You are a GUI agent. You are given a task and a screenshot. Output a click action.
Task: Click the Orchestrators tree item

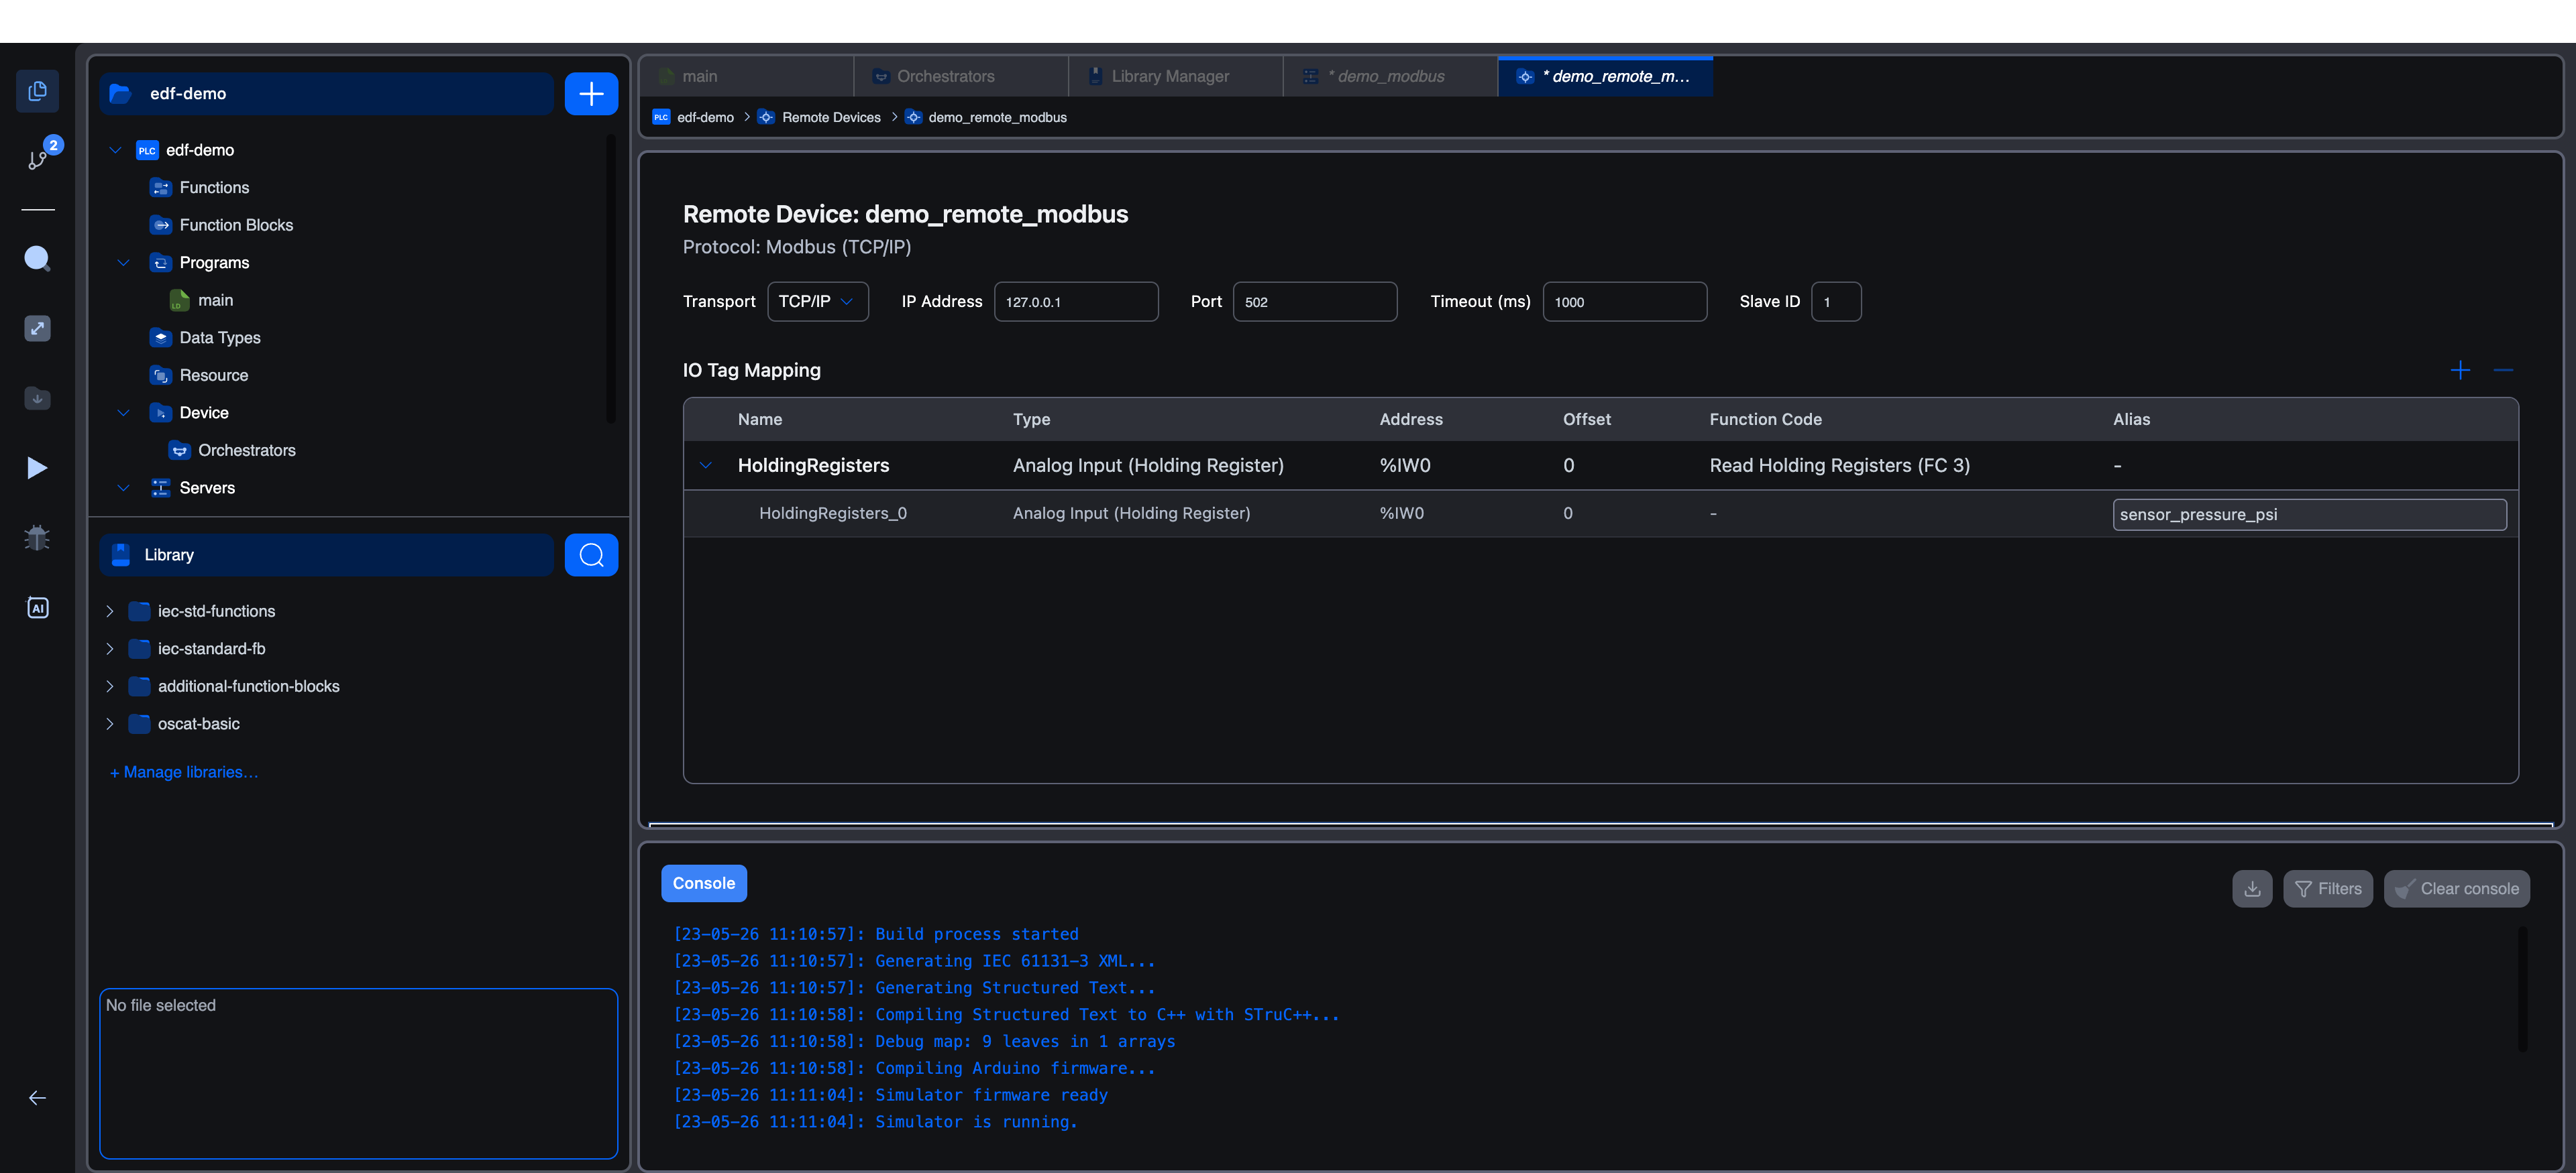pos(247,450)
